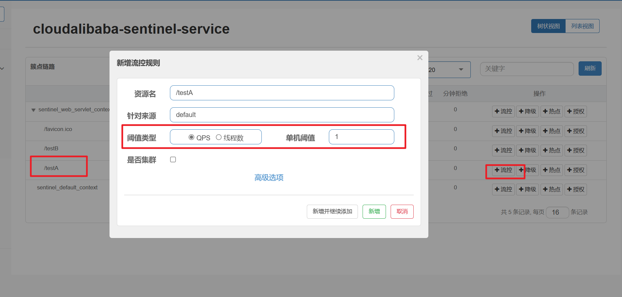
Task: Click the 簇点链路 panel title
Action: pyautogui.click(x=42, y=67)
